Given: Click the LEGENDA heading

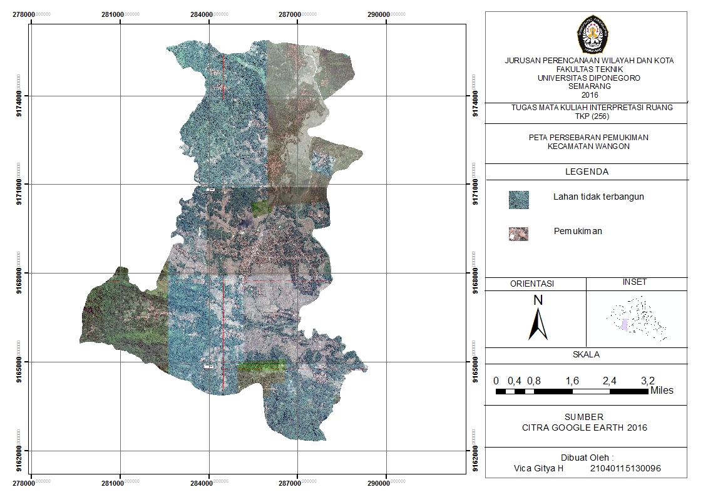Looking at the screenshot, I should pyautogui.click(x=587, y=172).
